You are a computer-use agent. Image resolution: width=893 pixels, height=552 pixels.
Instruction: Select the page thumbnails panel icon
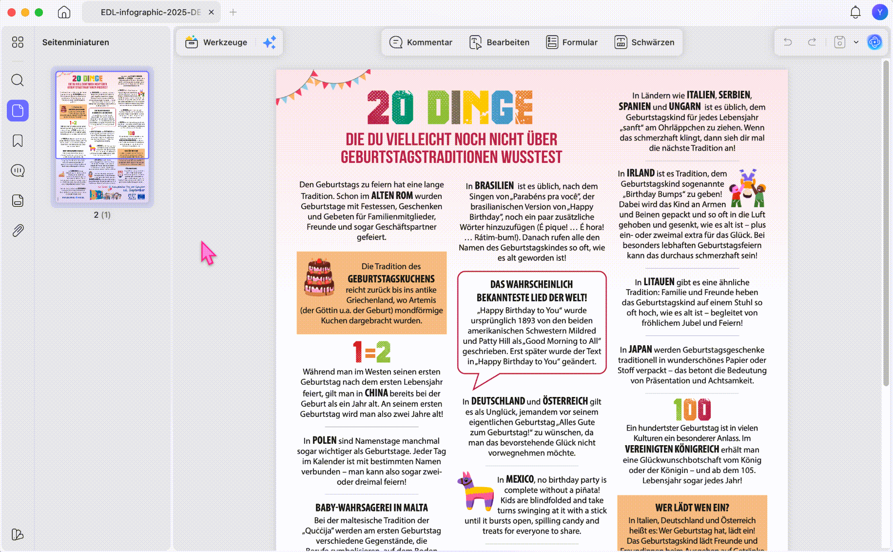[18, 111]
